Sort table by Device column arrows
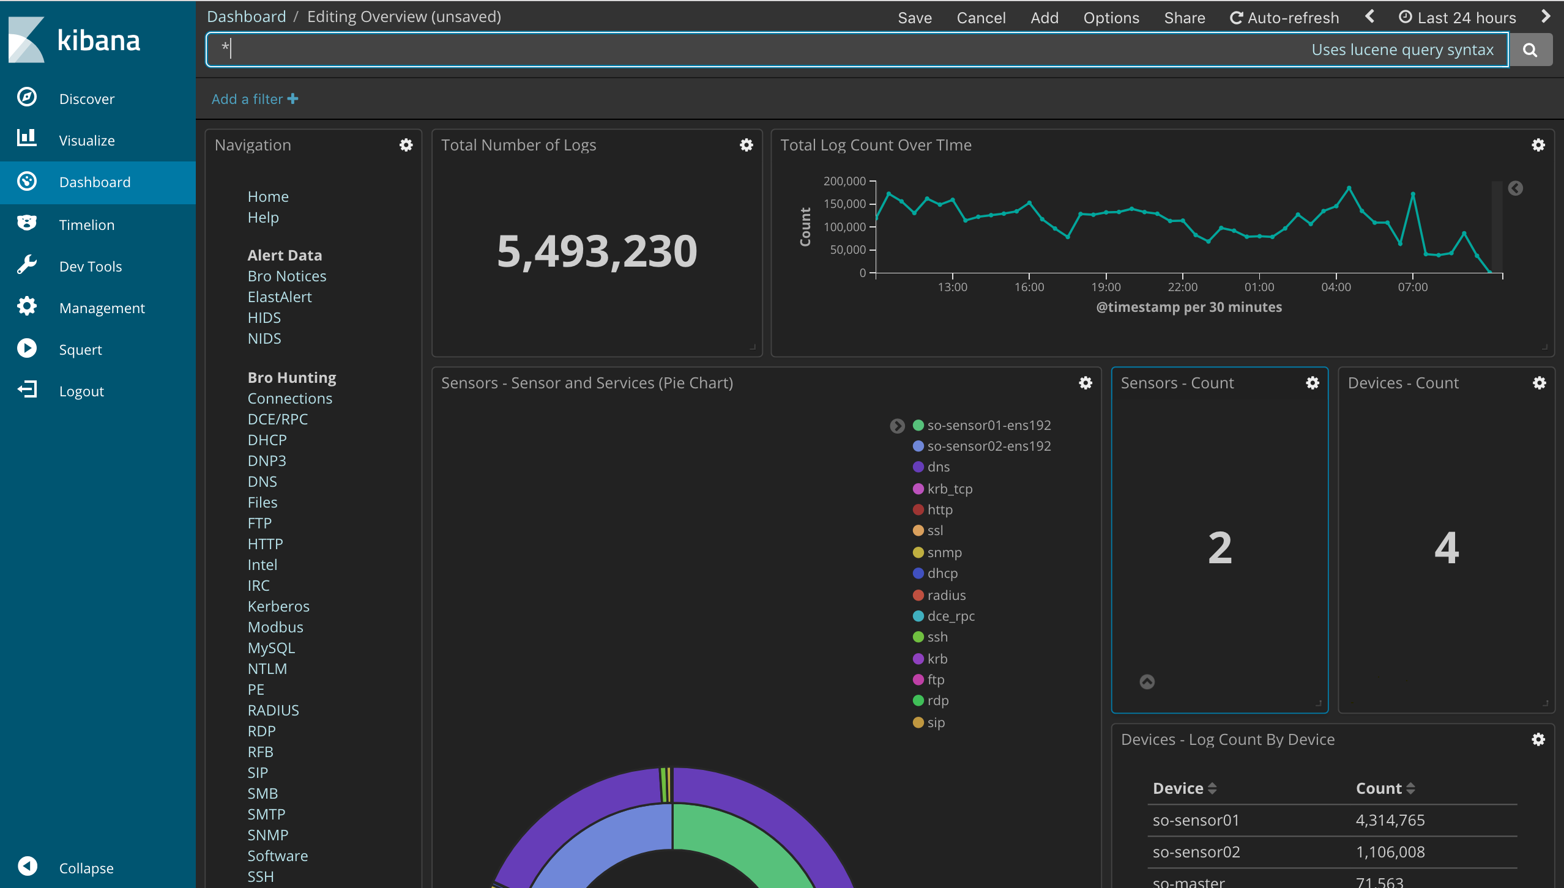The height and width of the screenshot is (888, 1564). click(1212, 788)
